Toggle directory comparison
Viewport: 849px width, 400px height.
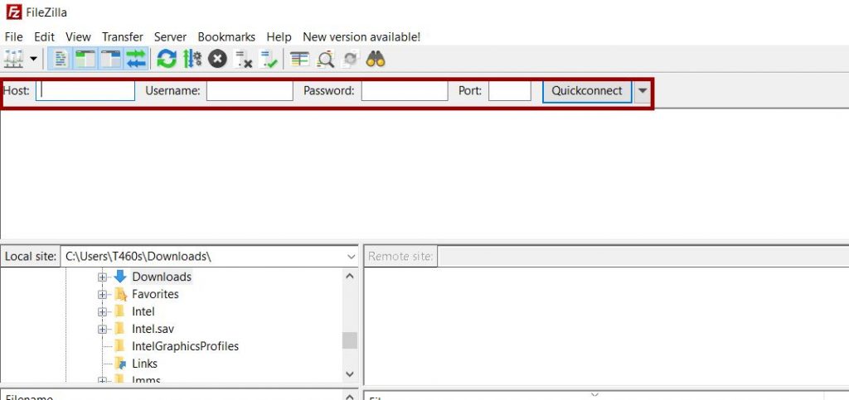click(x=325, y=58)
